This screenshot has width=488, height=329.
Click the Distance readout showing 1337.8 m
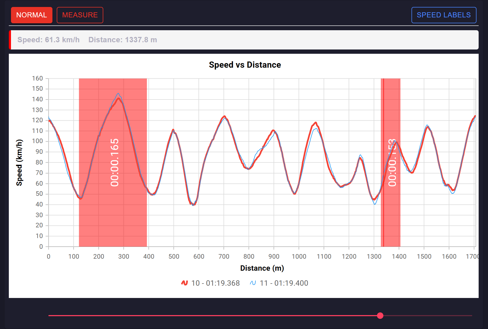(123, 40)
